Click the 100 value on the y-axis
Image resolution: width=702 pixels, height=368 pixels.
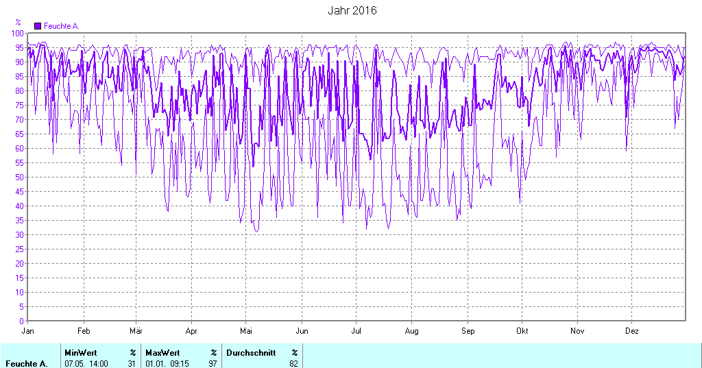click(x=18, y=33)
